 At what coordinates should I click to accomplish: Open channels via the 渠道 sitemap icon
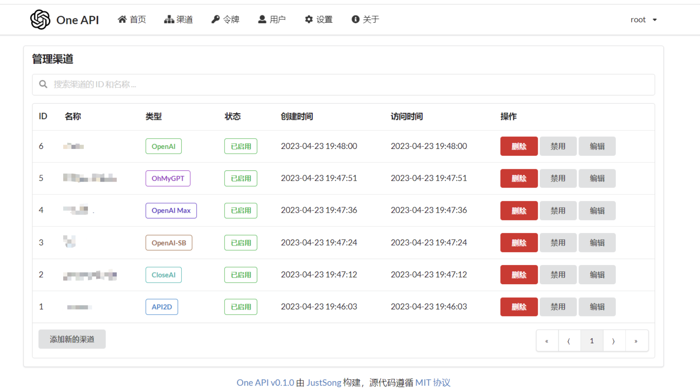tap(169, 20)
